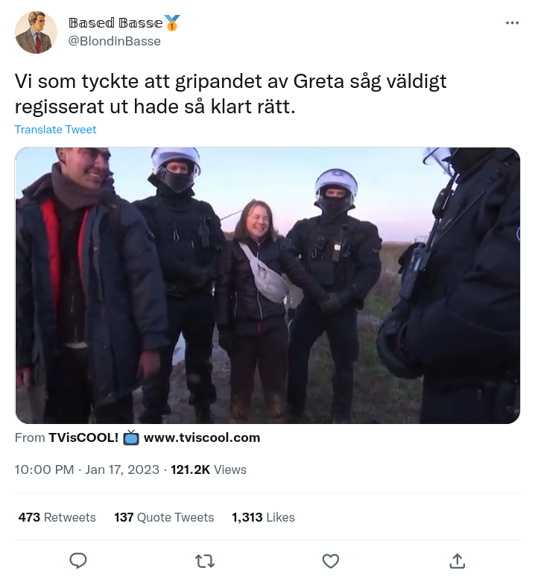This screenshot has width=535, height=582.
Task: Click Translate Tweet link
Action: [x=55, y=130]
